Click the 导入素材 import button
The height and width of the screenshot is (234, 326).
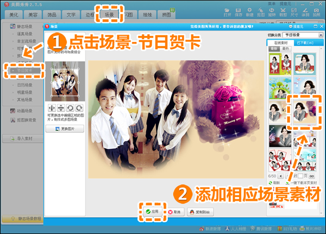click(x=23, y=138)
